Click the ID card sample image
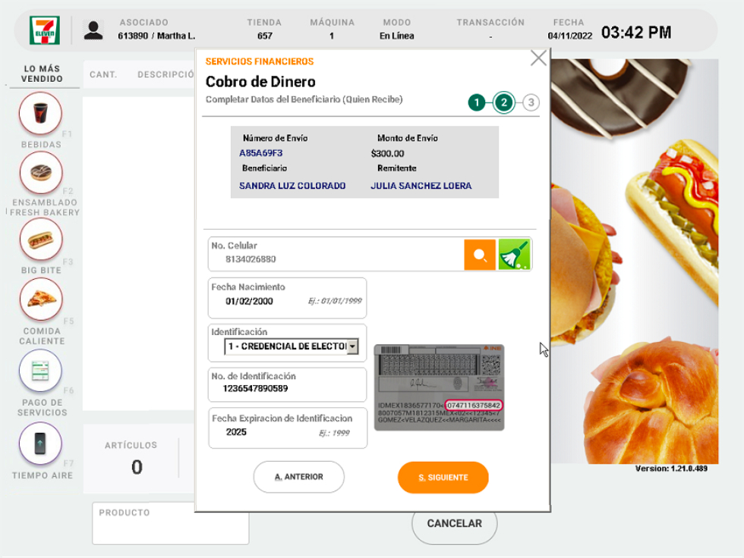Image resolution: width=744 pixels, height=558 pixels. tap(439, 387)
